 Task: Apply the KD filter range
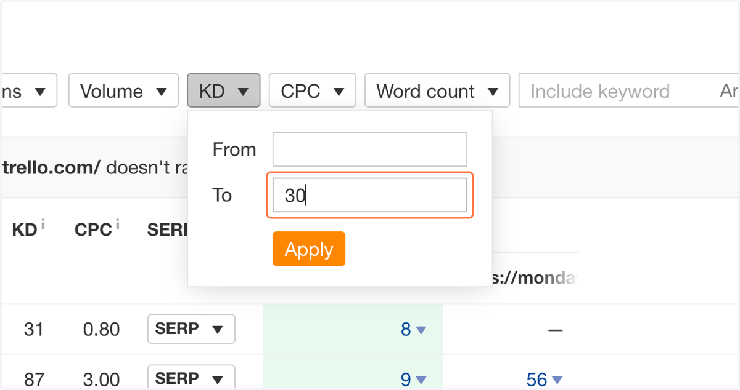coord(309,249)
